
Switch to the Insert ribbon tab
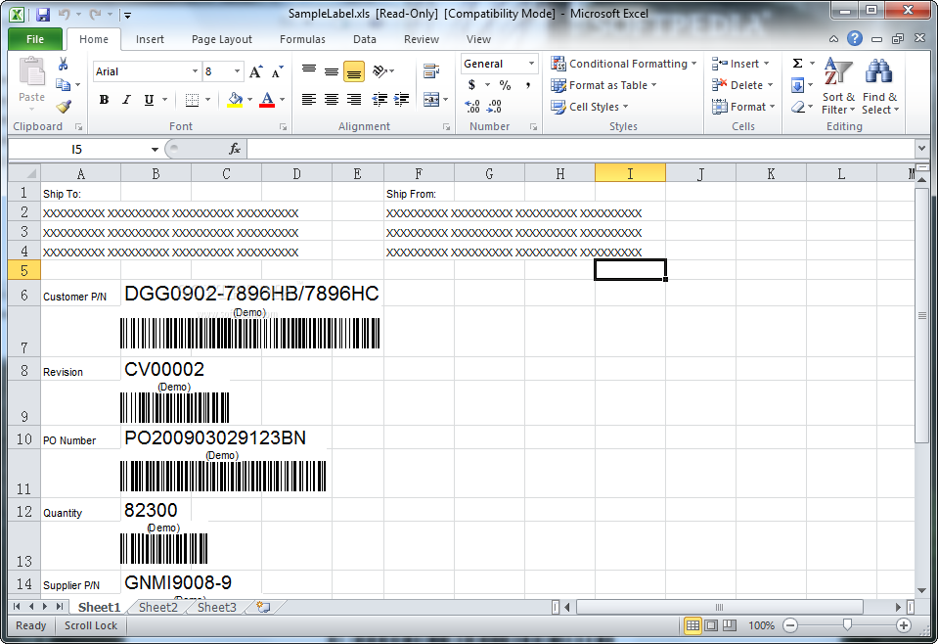click(x=150, y=39)
